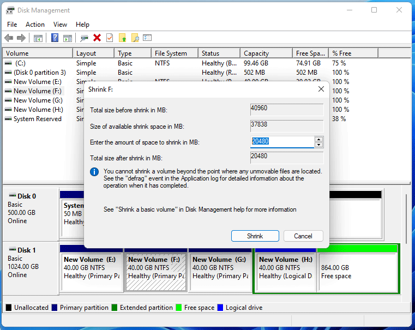Image resolution: width=415 pixels, height=330 pixels.
Task: Sort by Status column header
Action: coord(219,53)
